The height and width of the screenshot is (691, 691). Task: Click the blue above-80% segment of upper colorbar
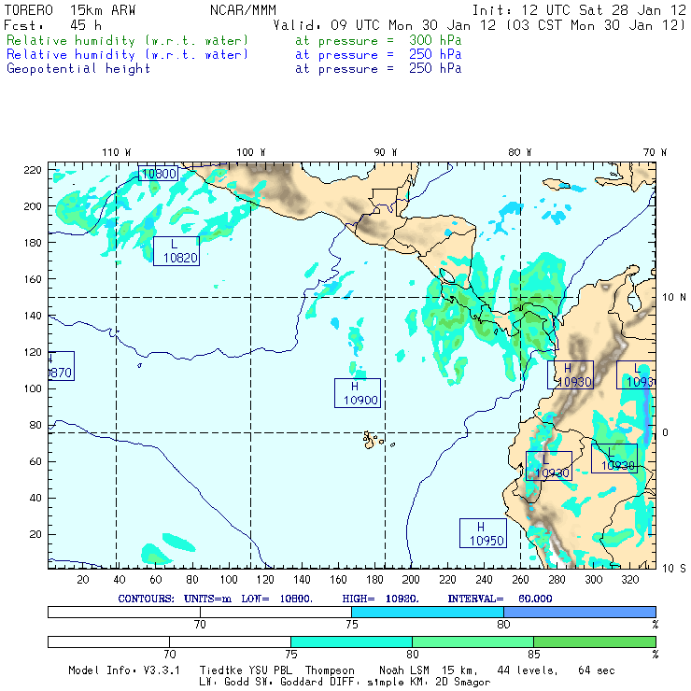580,612
